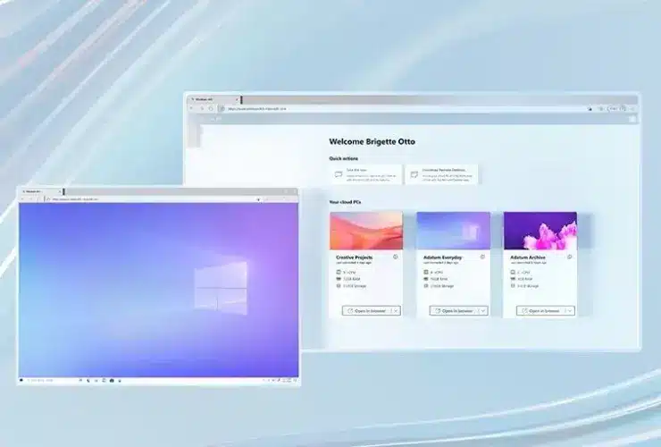
Task: Expand open options dropdown on Adatum Everyday card
Action: (x=483, y=310)
